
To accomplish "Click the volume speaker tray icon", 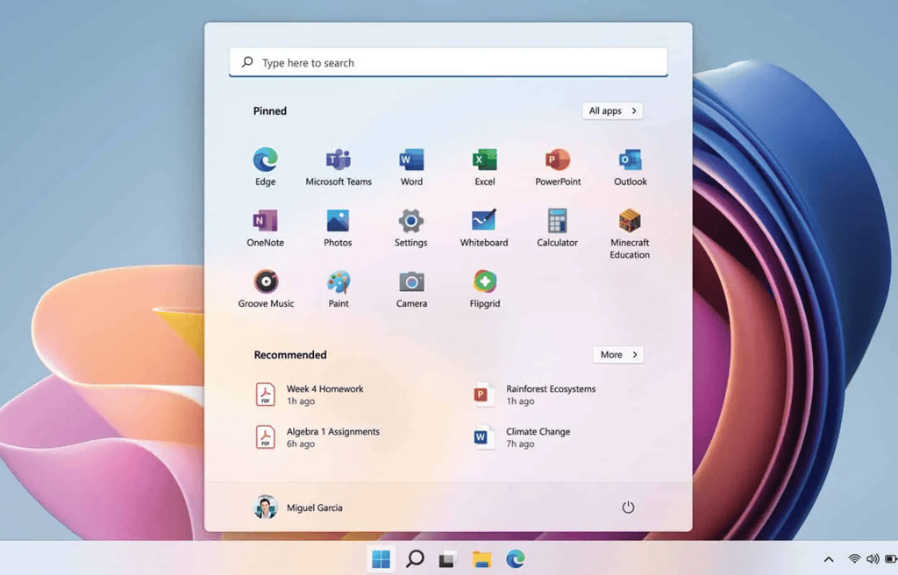I will (873, 559).
